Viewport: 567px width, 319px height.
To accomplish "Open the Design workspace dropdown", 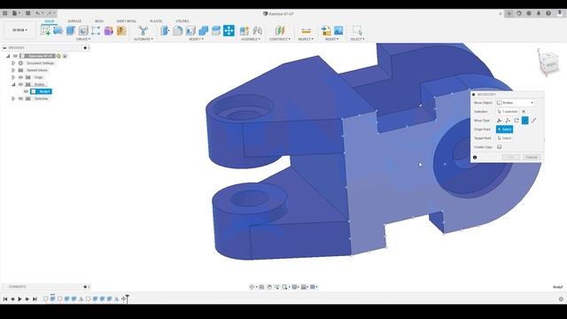I will tap(19, 30).
